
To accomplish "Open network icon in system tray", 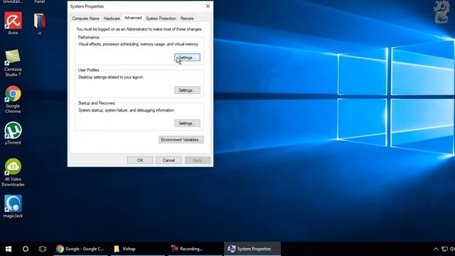I will [x=444, y=249].
